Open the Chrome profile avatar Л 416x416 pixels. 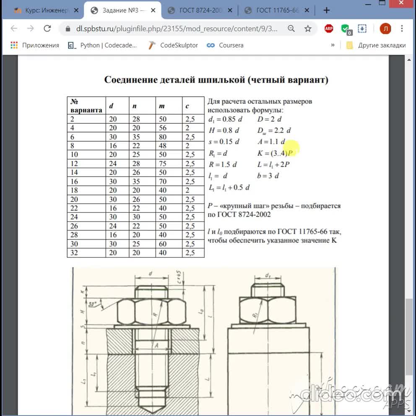pyautogui.click(x=385, y=29)
